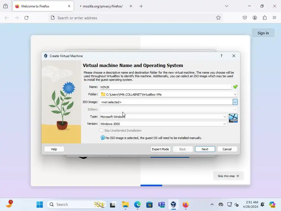Viewport: 281px width, 211px height.
Task: Close the Welcome to Firefox tab
Action: pyautogui.click(x=69, y=6)
